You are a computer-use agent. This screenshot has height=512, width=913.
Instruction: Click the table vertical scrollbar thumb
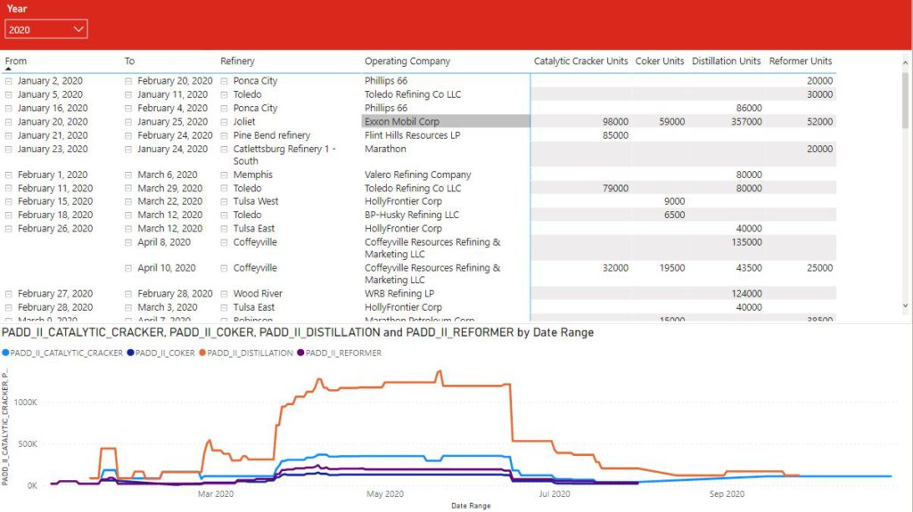click(905, 99)
